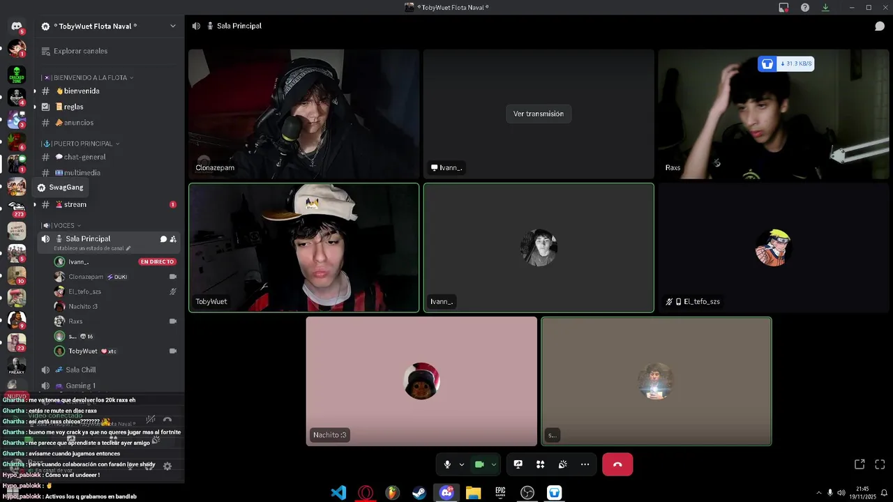Show hidden system tray icons
This screenshot has width=893, height=502.
pyautogui.click(x=818, y=493)
